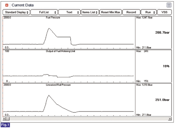Image resolution: width=175 pixels, height=128 pixels.
Task: Click the Min 211.8bar reading under Fuel Pressure
Action: [143, 47]
